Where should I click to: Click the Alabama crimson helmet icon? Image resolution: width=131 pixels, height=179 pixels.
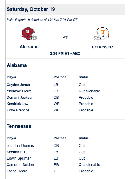click(29, 34)
